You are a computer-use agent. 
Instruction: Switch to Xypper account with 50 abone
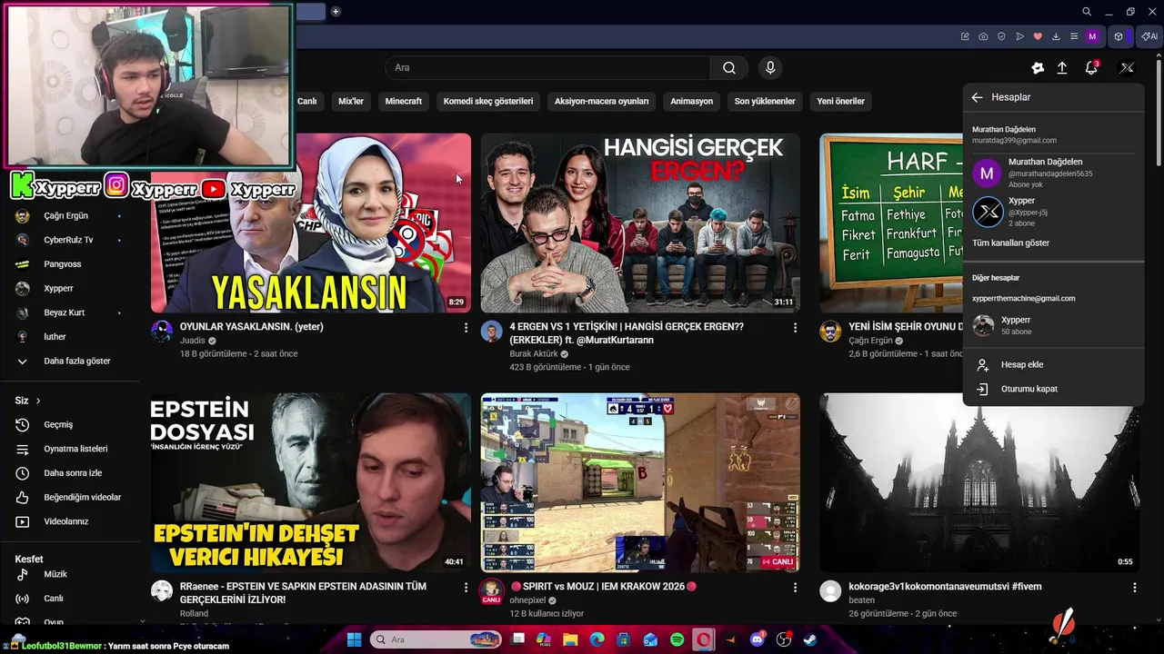[x=1053, y=325]
